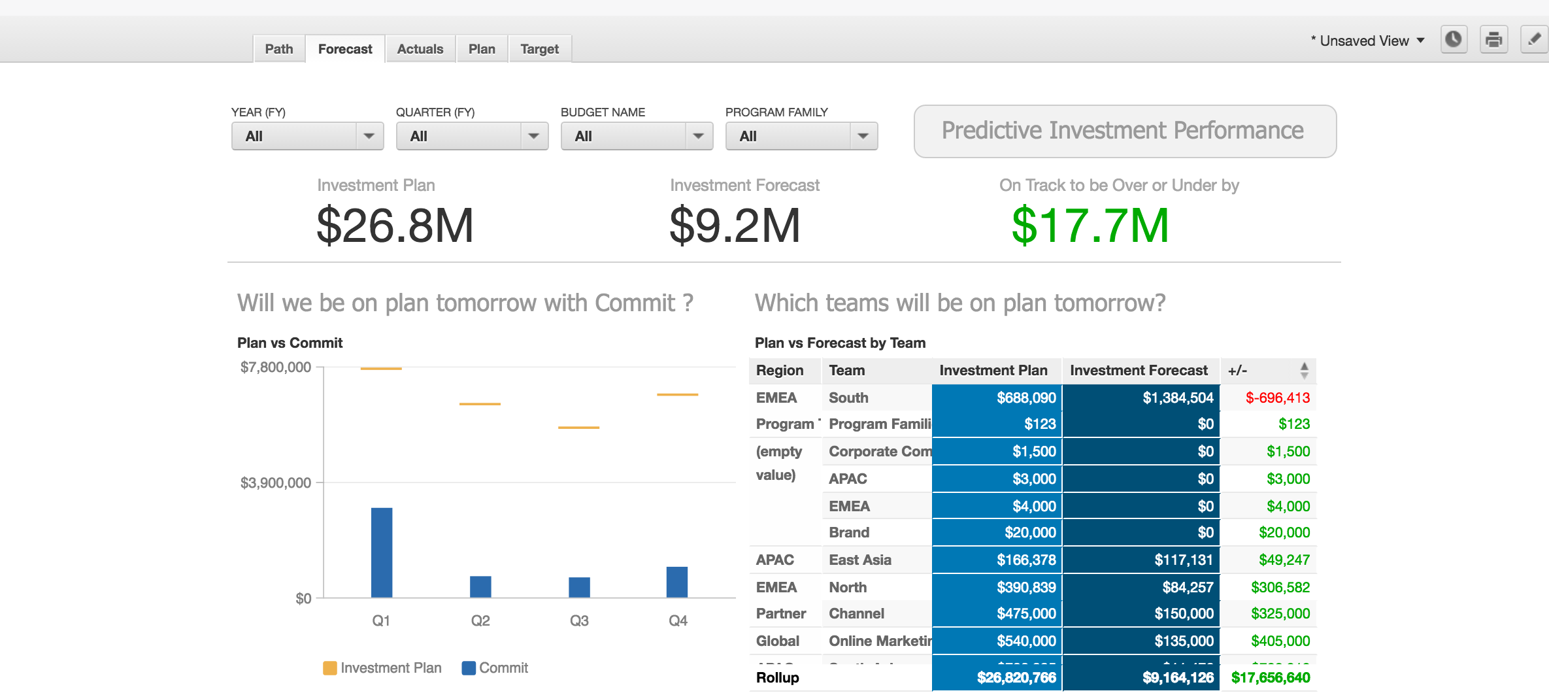
Task: Open the Target tab
Action: point(539,49)
